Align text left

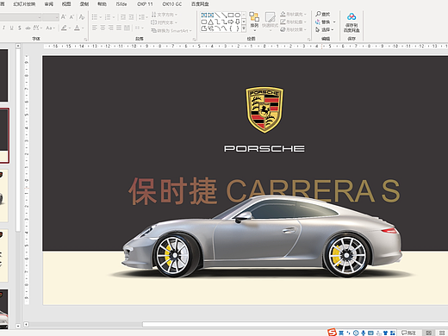(x=95, y=28)
